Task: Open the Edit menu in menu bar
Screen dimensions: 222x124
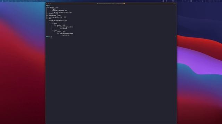Action: pyautogui.click(x=16, y=1)
